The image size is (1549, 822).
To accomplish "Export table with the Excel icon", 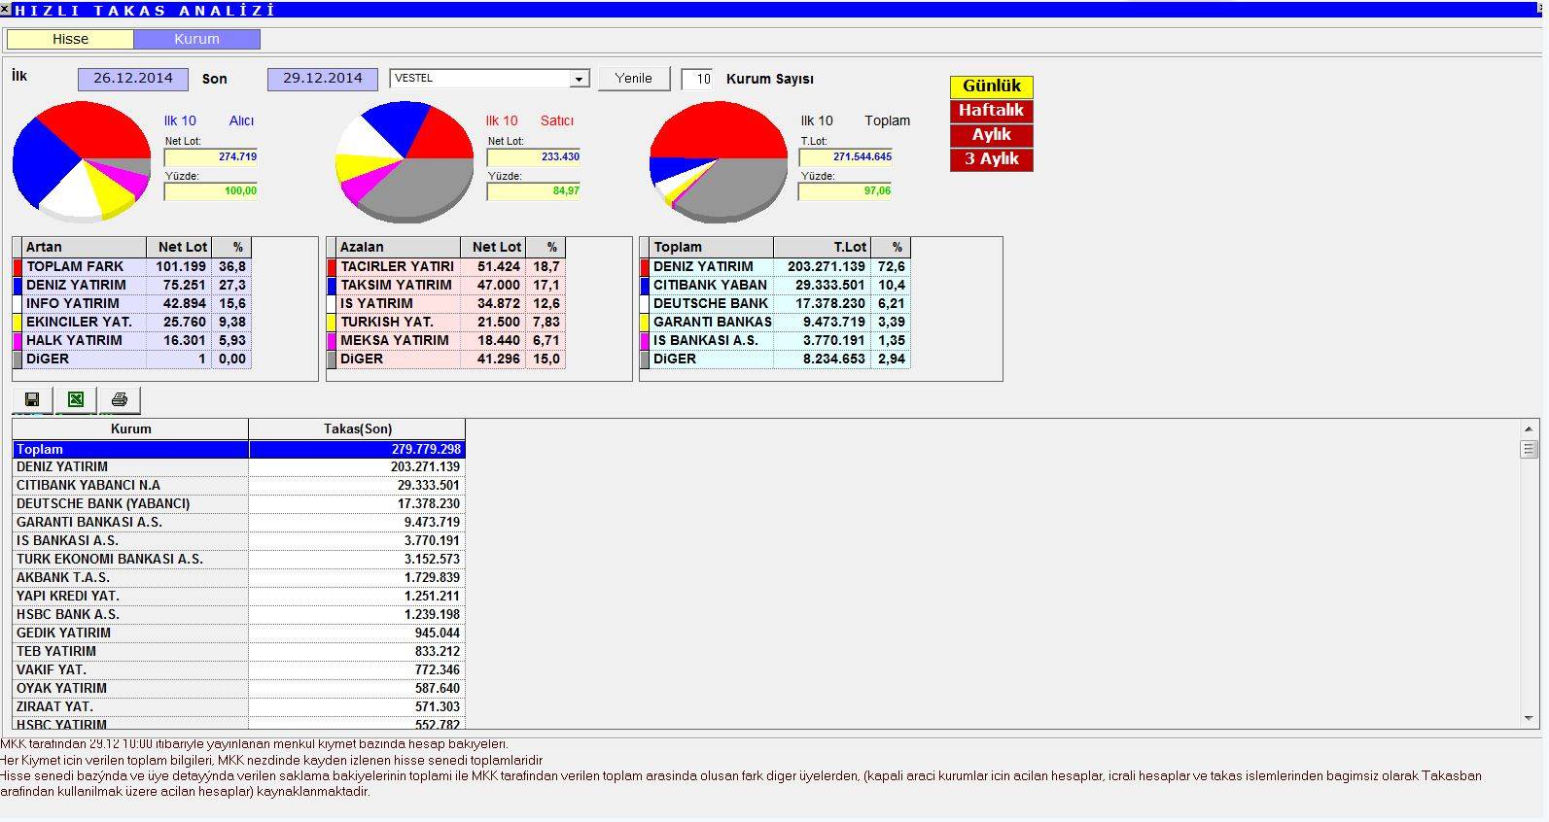I will pos(76,399).
